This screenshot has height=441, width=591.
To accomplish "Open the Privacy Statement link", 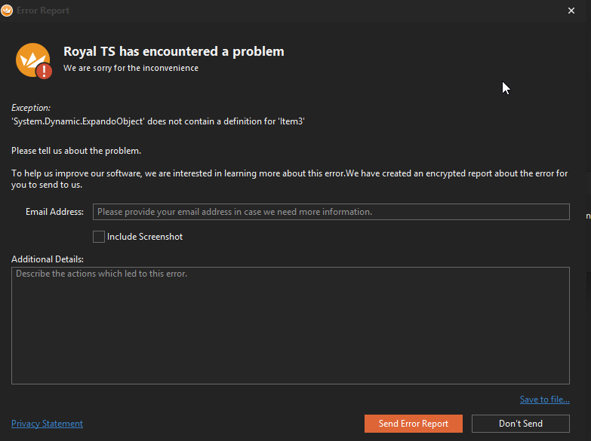I will tap(47, 424).
